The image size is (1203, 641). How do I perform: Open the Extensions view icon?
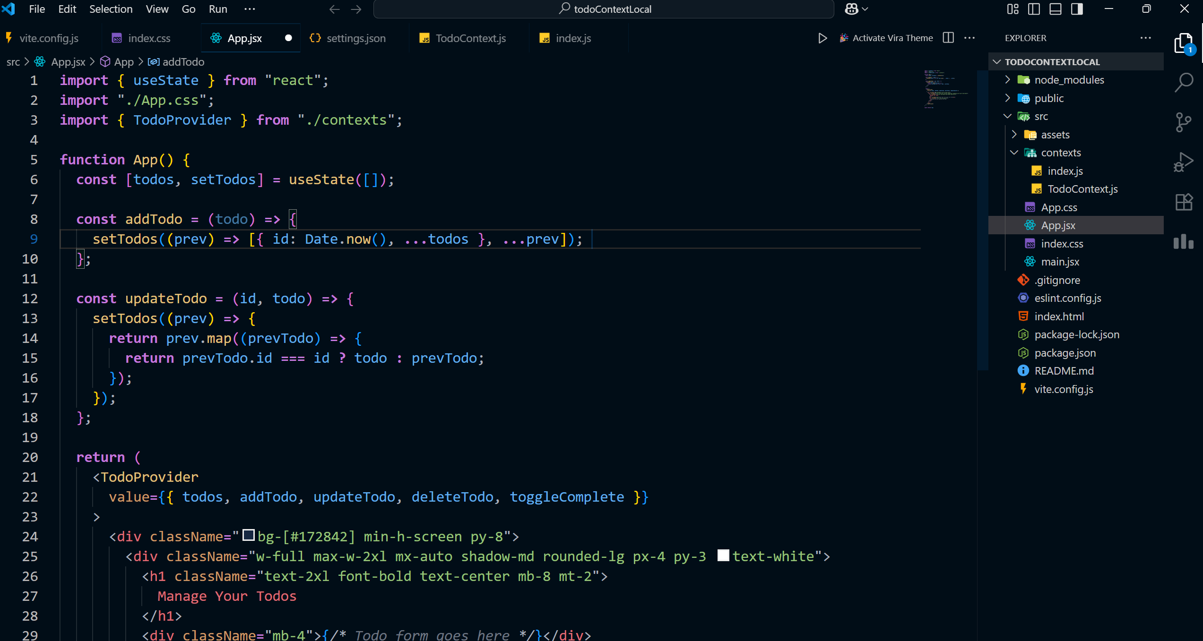pyautogui.click(x=1184, y=202)
